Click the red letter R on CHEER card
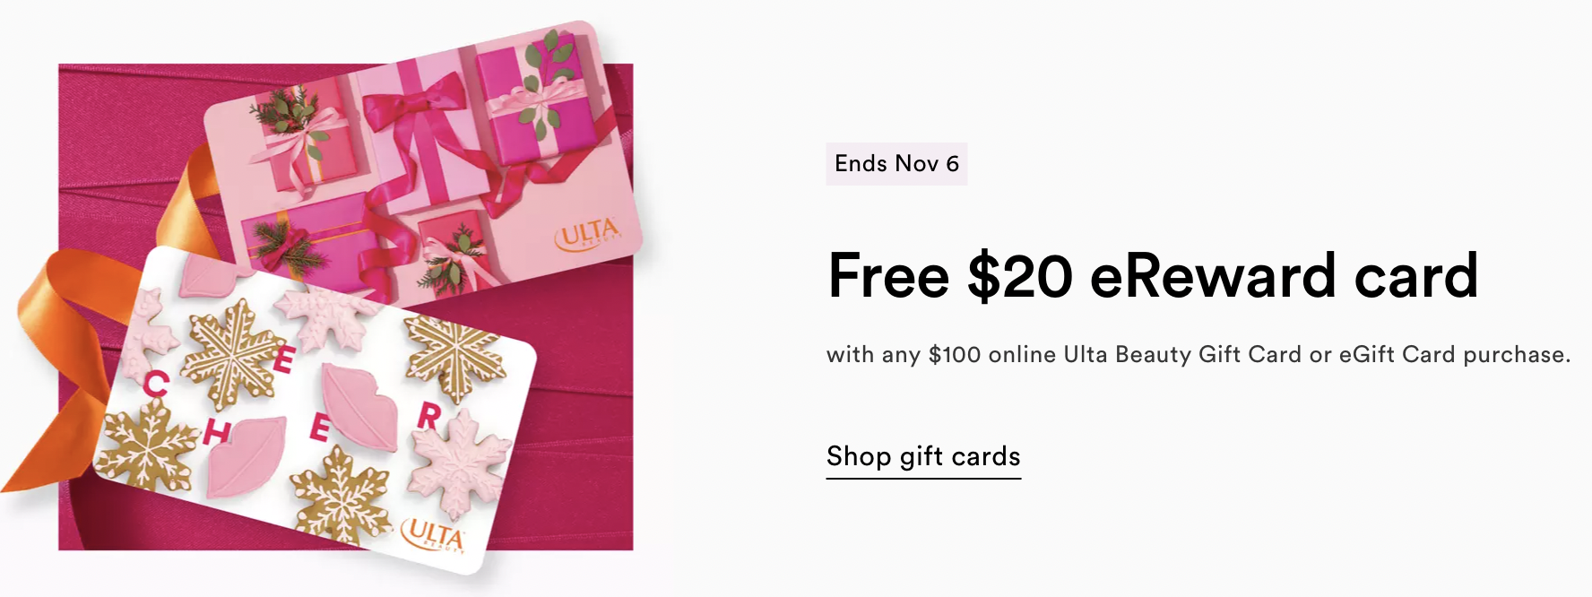Image resolution: width=1592 pixels, height=597 pixels. [x=430, y=417]
